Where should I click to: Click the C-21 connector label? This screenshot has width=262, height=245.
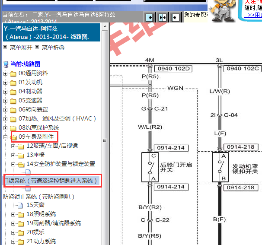click(161, 109)
